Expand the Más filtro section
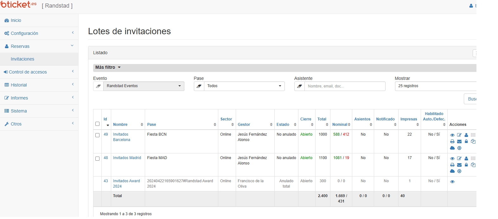498x219 pixels. 108,68
